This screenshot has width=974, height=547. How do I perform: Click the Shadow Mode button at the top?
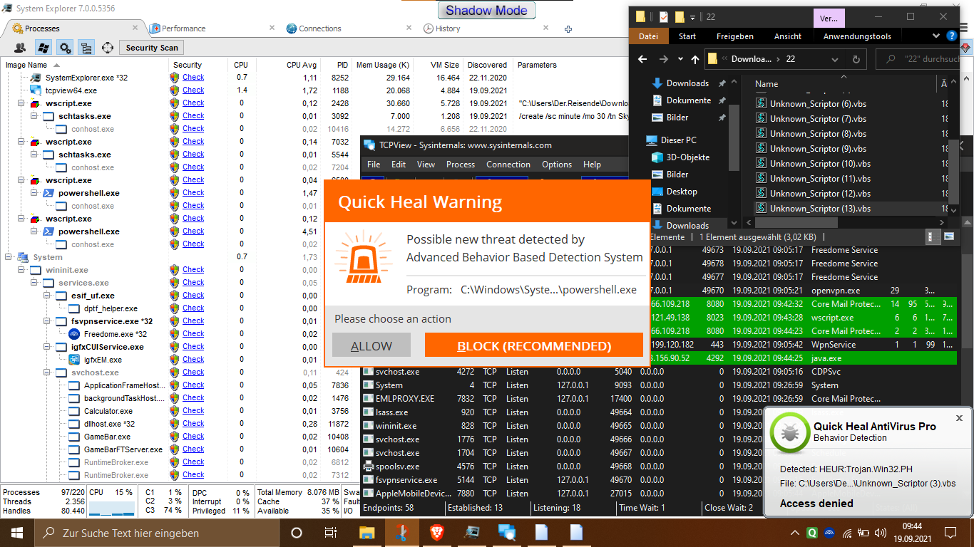click(486, 11)
